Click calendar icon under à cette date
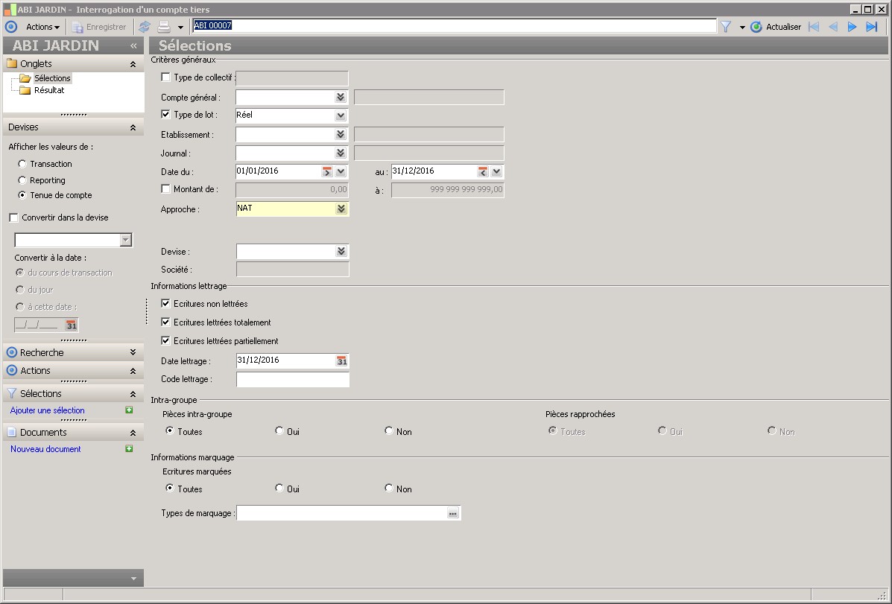This screenshot has height=604, width=892. pos(71,325)
